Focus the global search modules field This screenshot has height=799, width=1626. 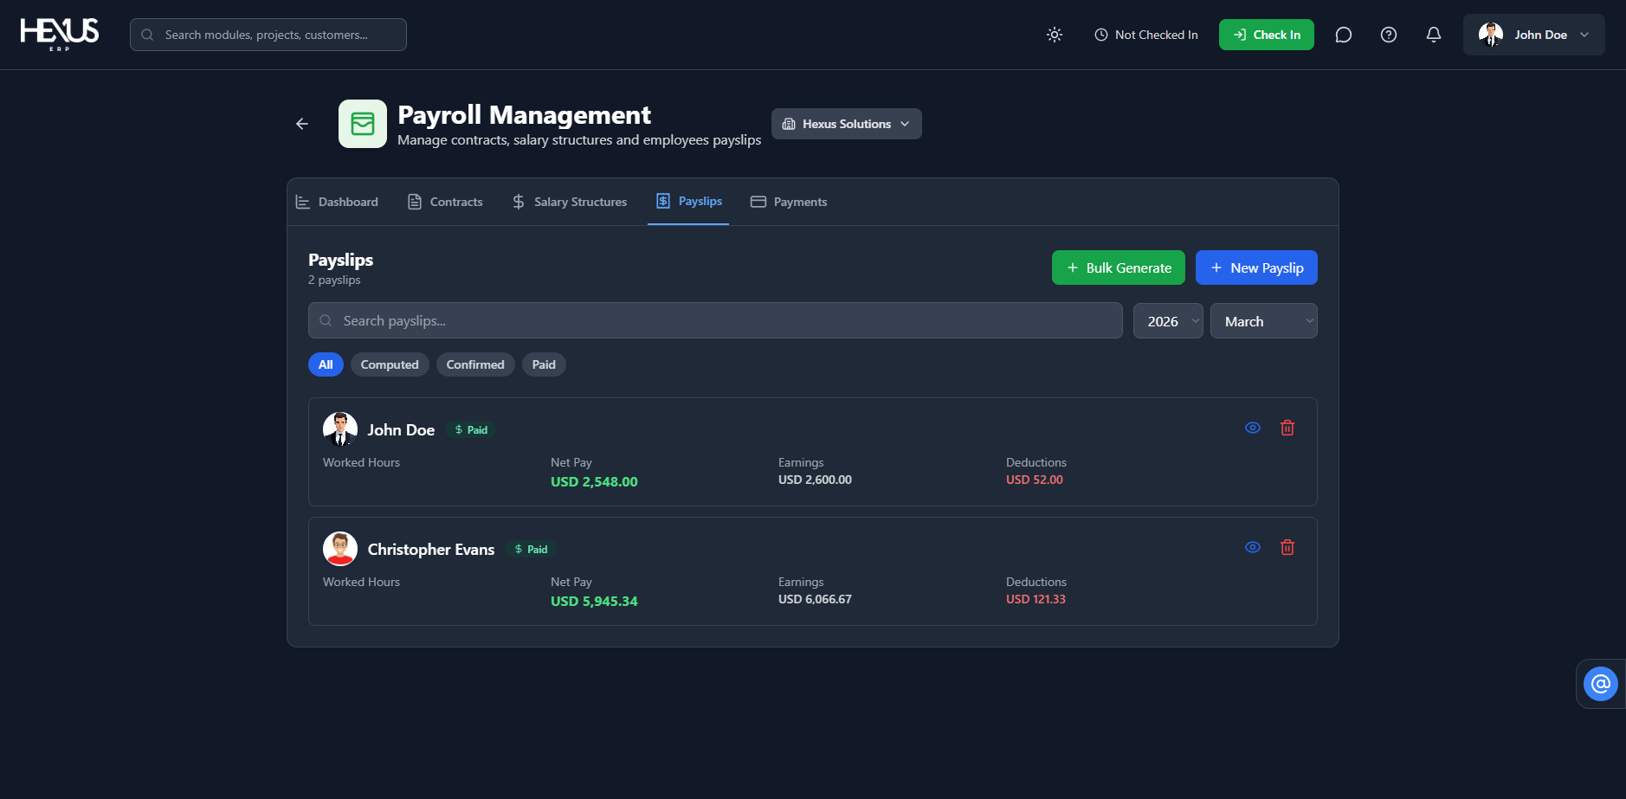pyautogui.click(x=268, y=35)
